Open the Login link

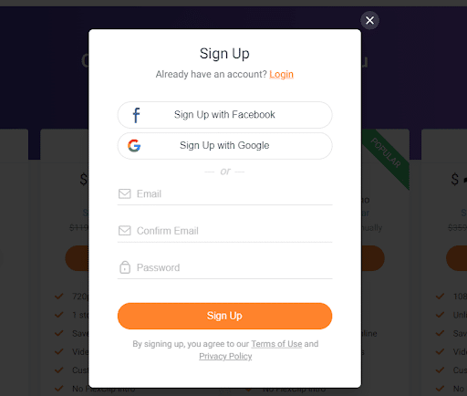pos(281,74)
